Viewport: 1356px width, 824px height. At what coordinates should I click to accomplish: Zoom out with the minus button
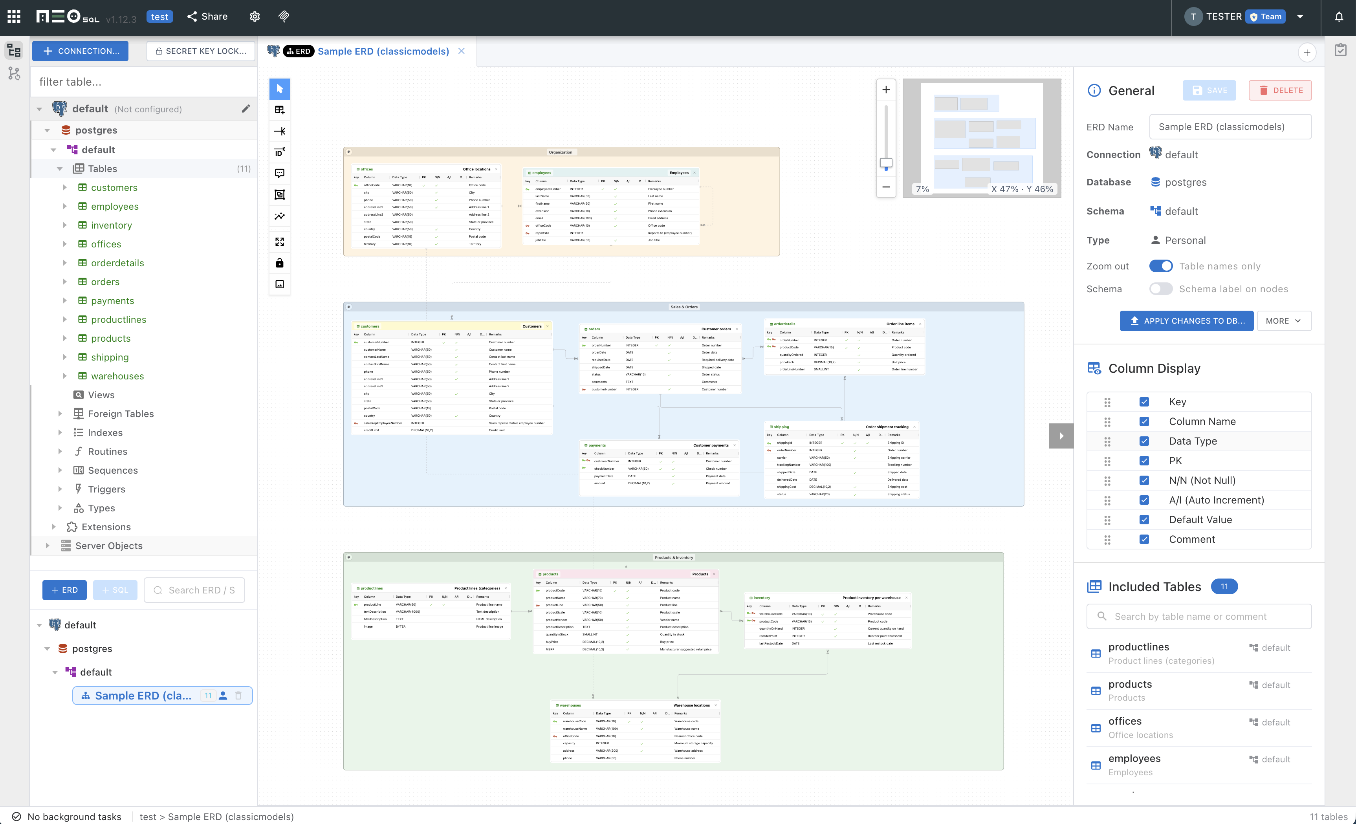pyautogui.click(x=886, y=187)
